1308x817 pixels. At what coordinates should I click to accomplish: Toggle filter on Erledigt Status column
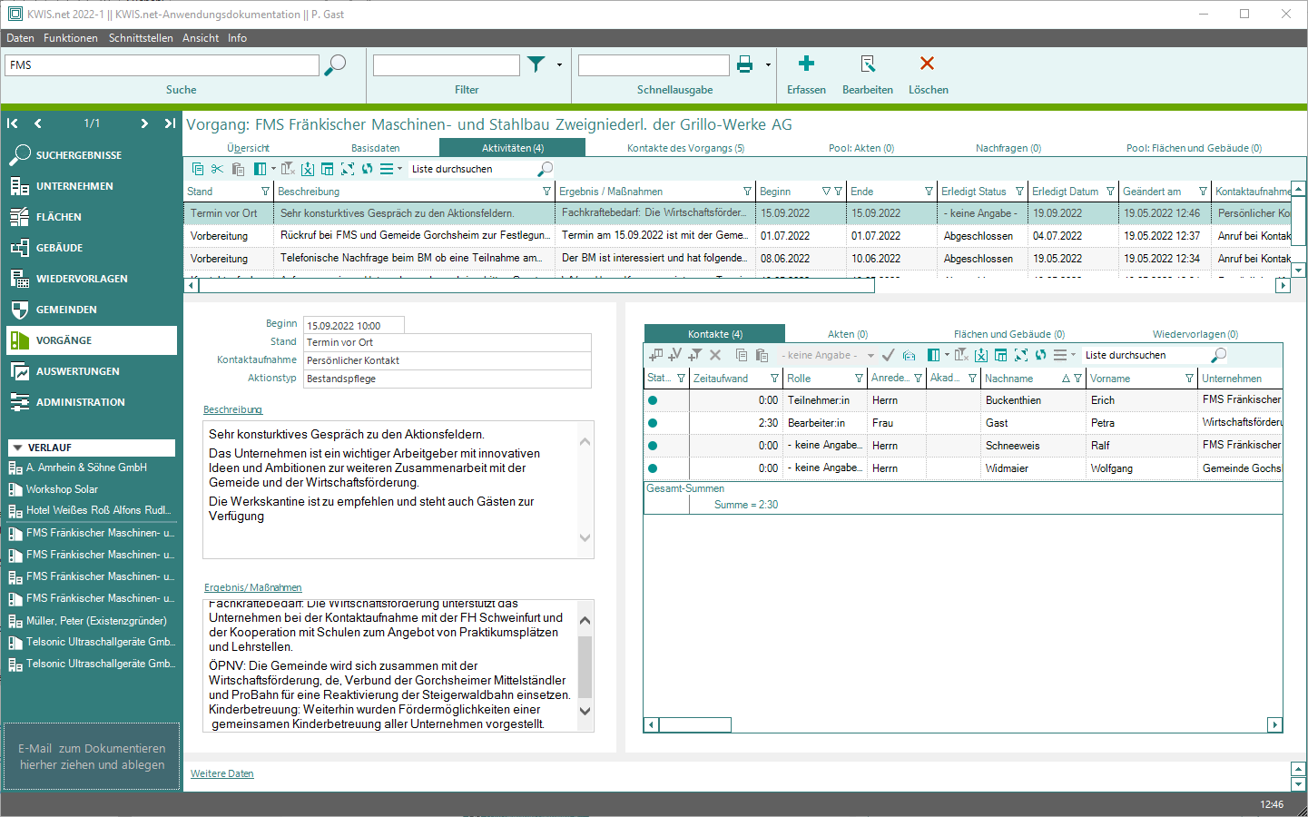coord(1019,192)
